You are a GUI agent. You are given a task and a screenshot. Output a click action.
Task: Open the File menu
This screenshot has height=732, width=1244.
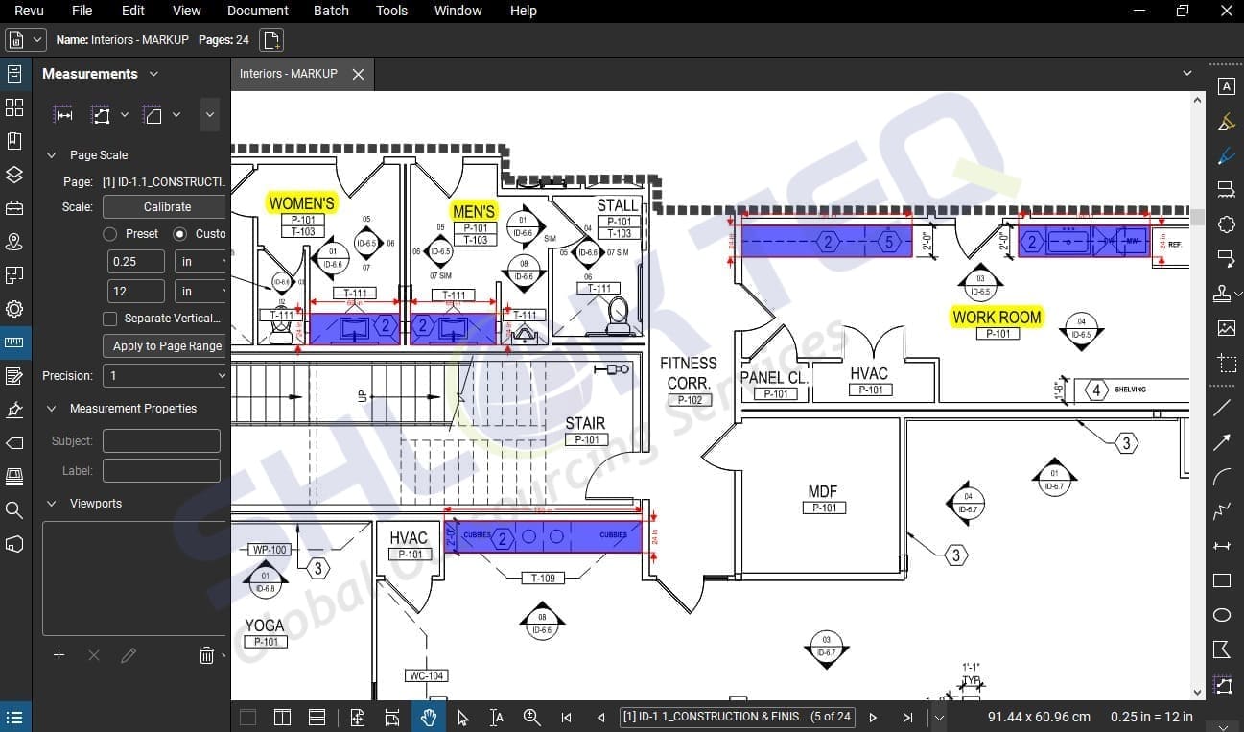coord(82,11)
